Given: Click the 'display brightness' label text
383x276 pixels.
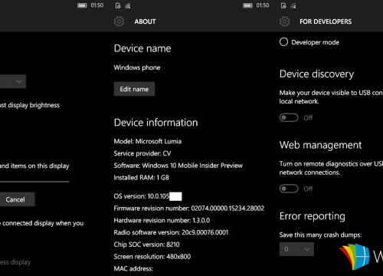Looking at the screenshot, I should point(34,105).
